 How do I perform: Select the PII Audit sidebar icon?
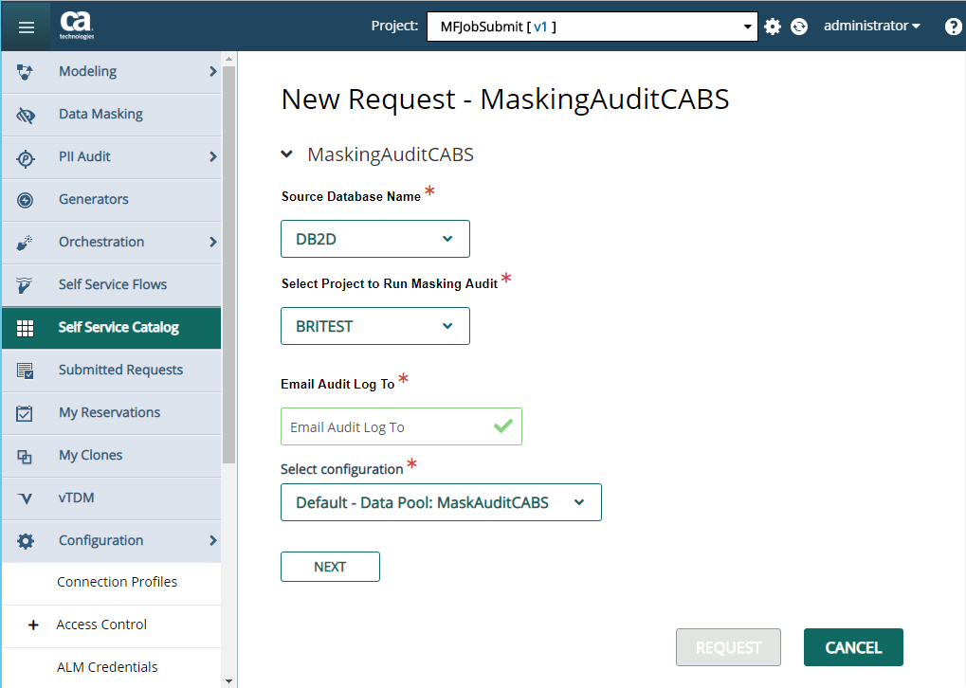pos(25,156)
